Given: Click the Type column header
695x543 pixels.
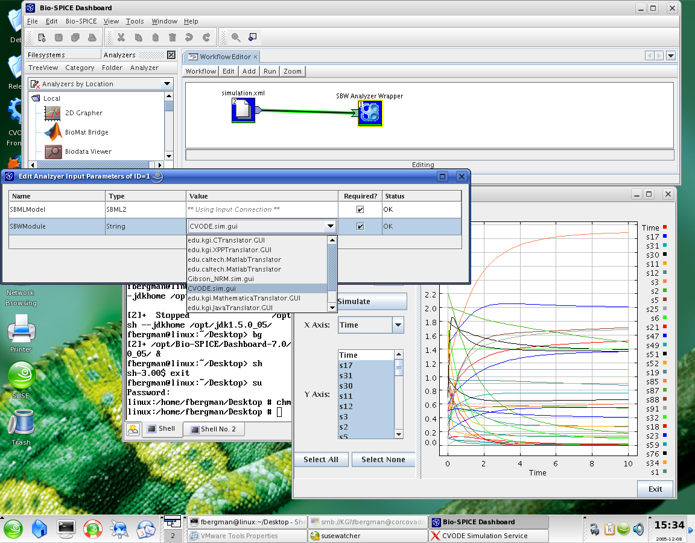Looking at the screenshot, I should coord(145,196).
